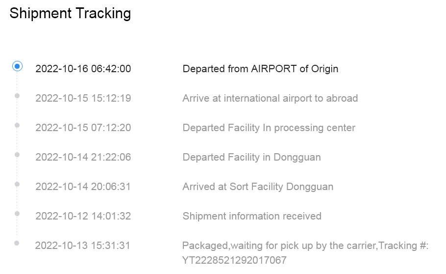Click the timeline dot for Departed Facility In processing center
The width and height of the screenshot is (446, 274).
point(17,125)
